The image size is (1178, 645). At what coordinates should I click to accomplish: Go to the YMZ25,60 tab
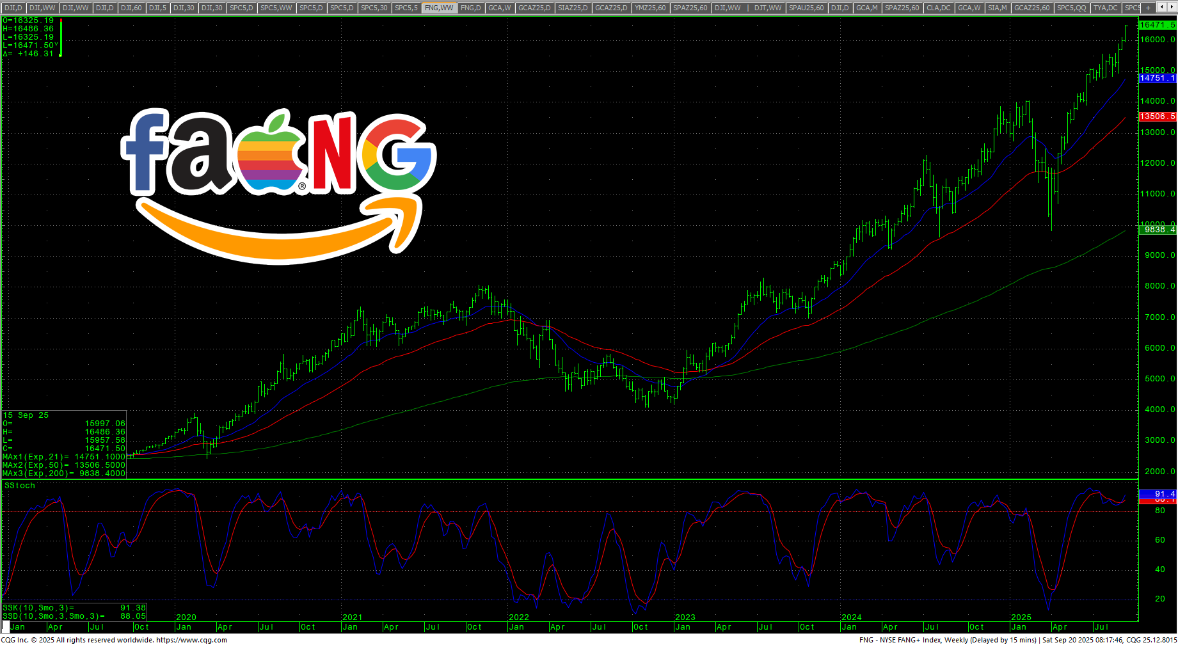click(650, 8)
